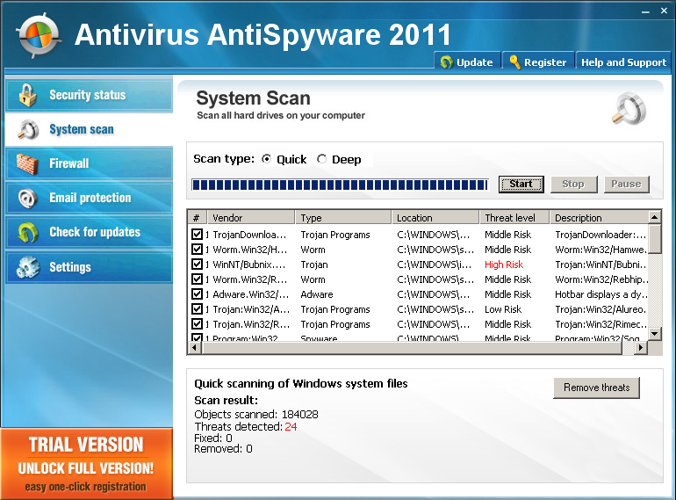Uncheck the Worm.Win32/R... threat row

tap(197, 279)
